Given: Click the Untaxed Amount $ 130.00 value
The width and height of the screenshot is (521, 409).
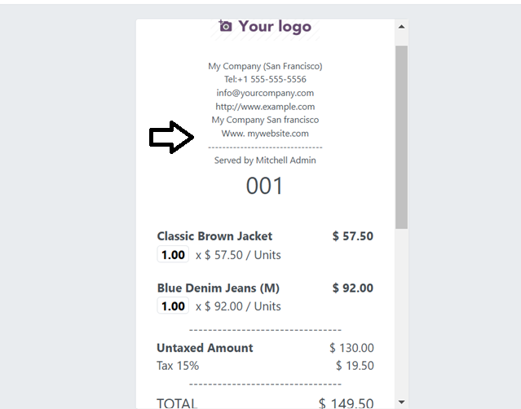Looking at the screenshot, I should tap(351, 348).
